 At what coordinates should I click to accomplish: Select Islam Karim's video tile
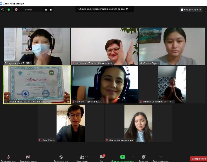coord(70,123)
